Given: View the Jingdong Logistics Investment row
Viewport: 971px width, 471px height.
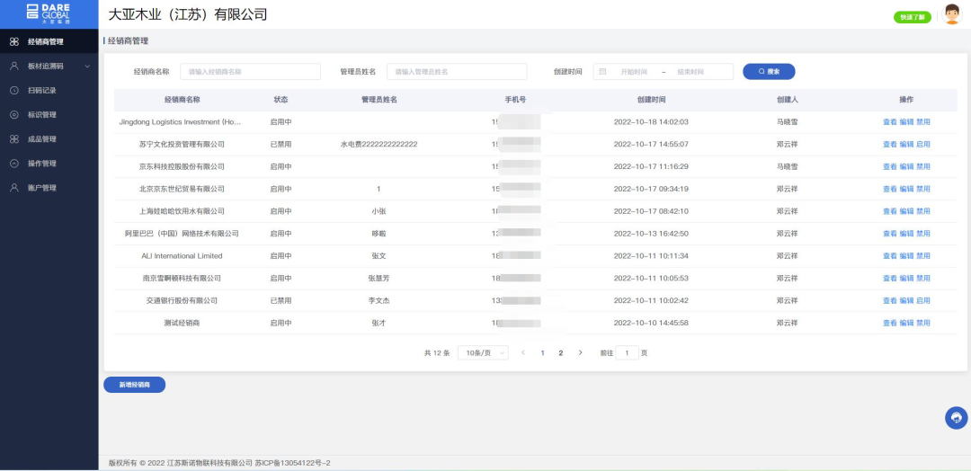Looking at the screenshot, I should [889, 122].
